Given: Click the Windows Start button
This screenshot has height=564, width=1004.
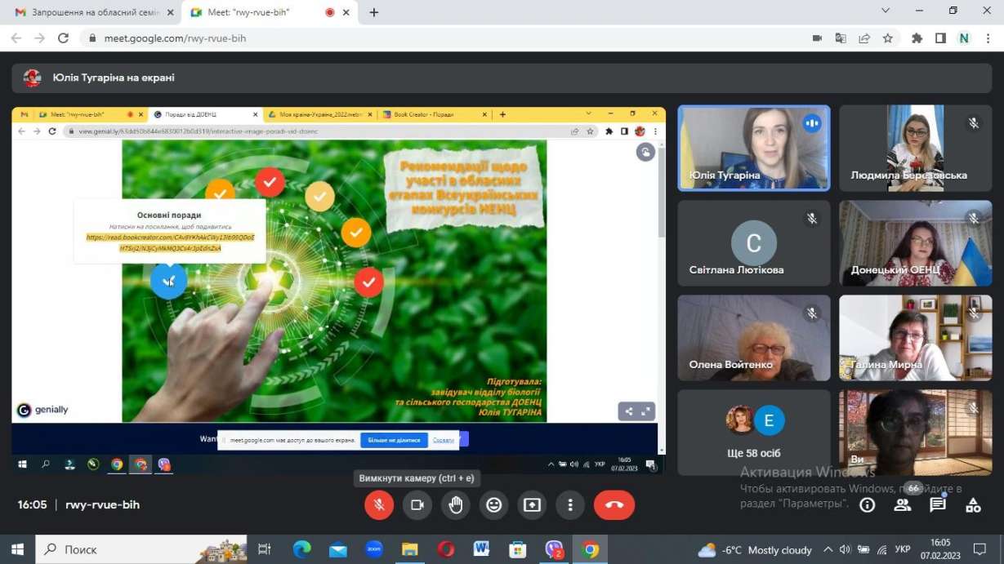Looking at the screenshot, I should point(17,549).
